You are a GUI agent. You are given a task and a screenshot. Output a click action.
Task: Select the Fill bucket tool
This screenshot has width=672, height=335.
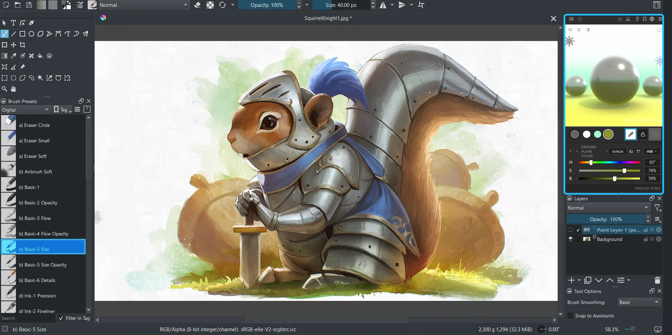coord(40,56)
